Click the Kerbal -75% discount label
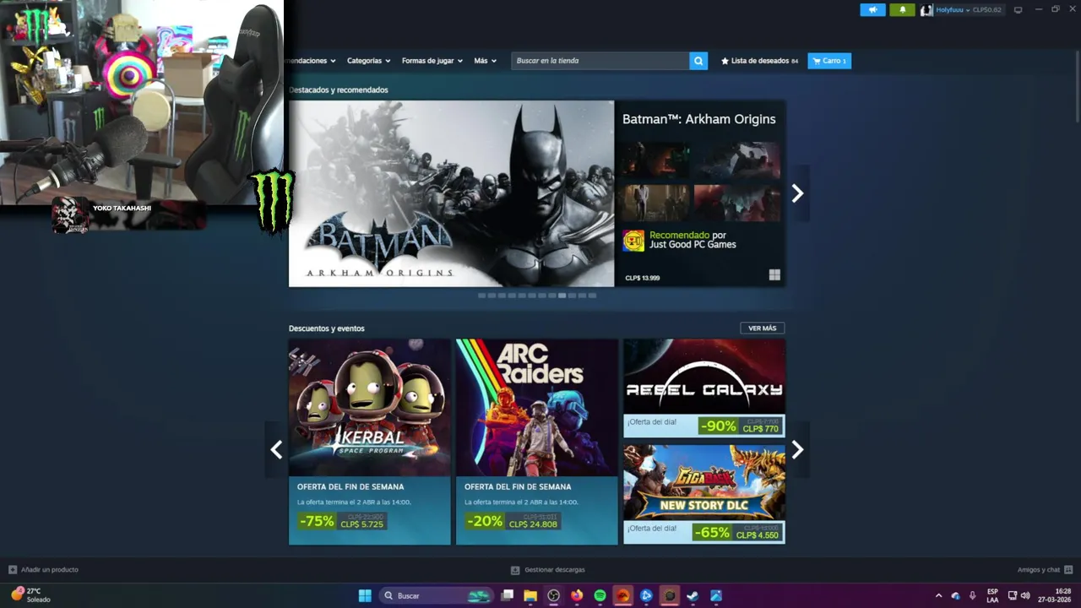Viewport: 1081px width, 608px height. 317,521
